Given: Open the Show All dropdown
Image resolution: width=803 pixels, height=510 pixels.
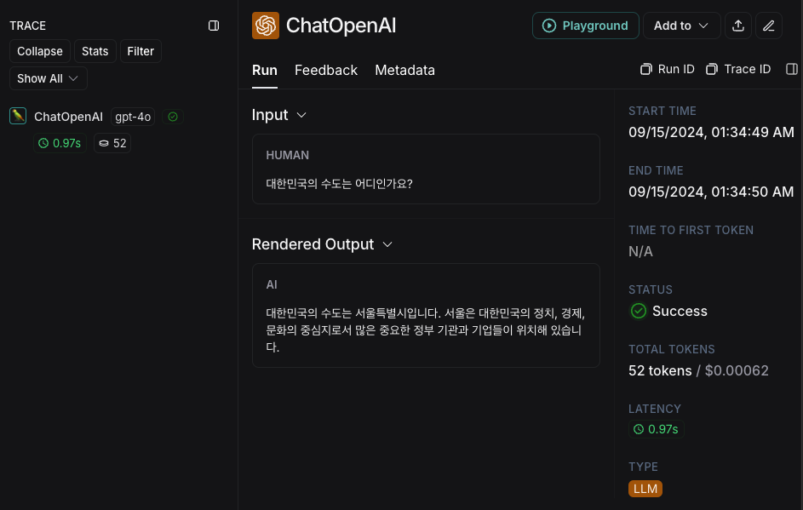Looking at the screenshot, I should coord(49,79).
